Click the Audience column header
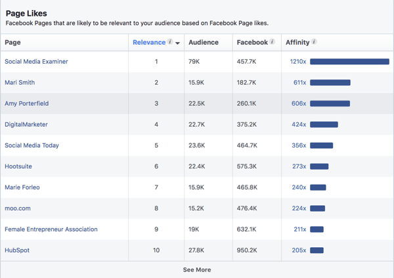The image size is (394, 278). coord(204,42)
